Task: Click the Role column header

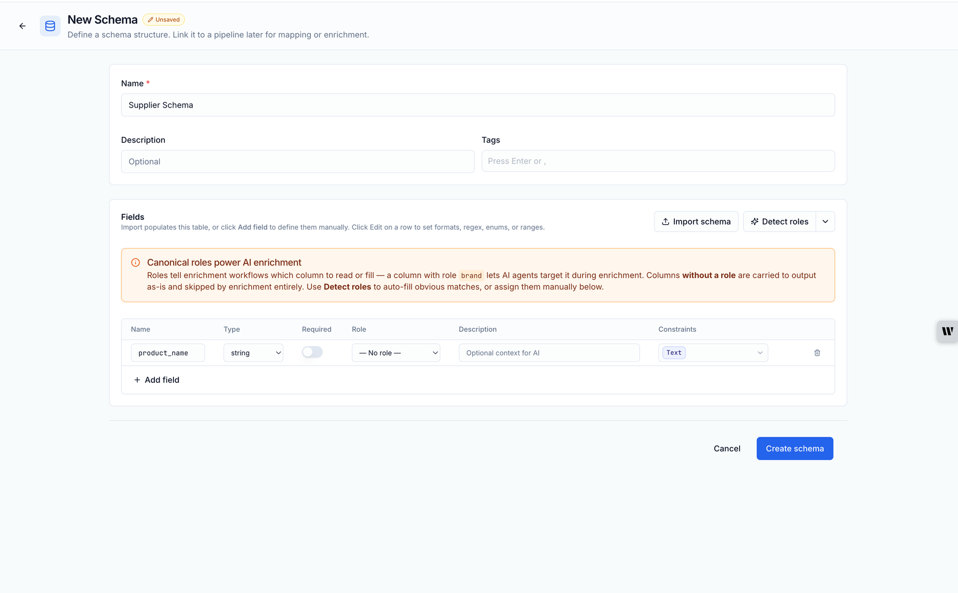Action: [x=359, y=330]
